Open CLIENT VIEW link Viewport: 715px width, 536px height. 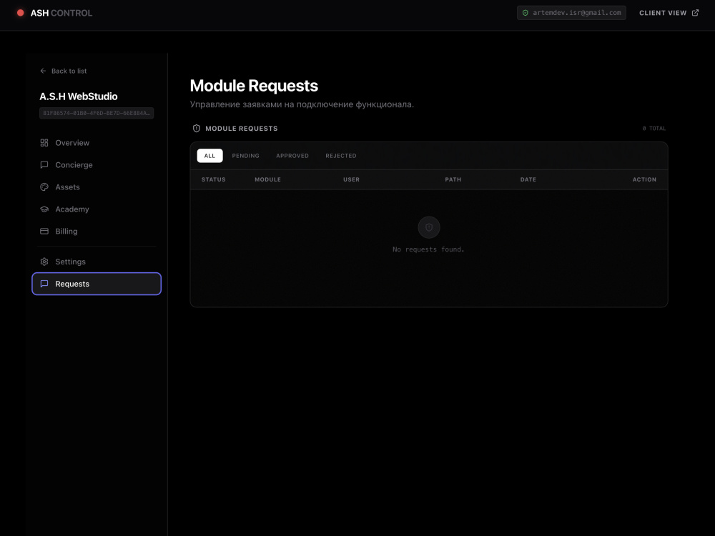click(x=669, y=13)
